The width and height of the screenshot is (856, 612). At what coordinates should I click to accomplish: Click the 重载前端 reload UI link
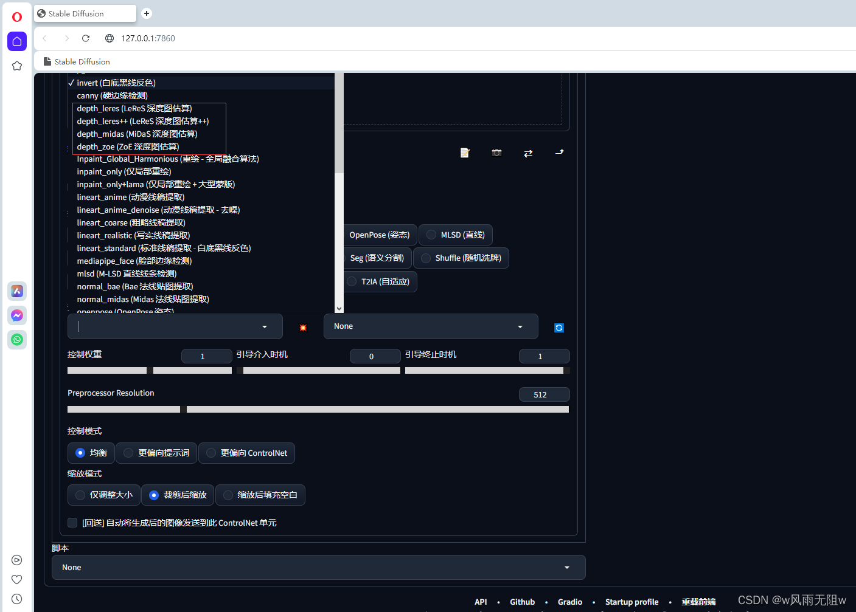[698, 602]
